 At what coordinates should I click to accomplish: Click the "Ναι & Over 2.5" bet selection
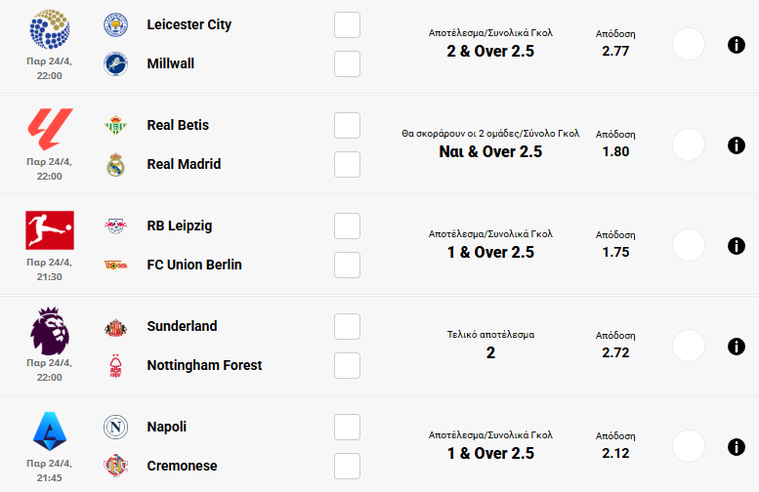[x=490, y=152]
